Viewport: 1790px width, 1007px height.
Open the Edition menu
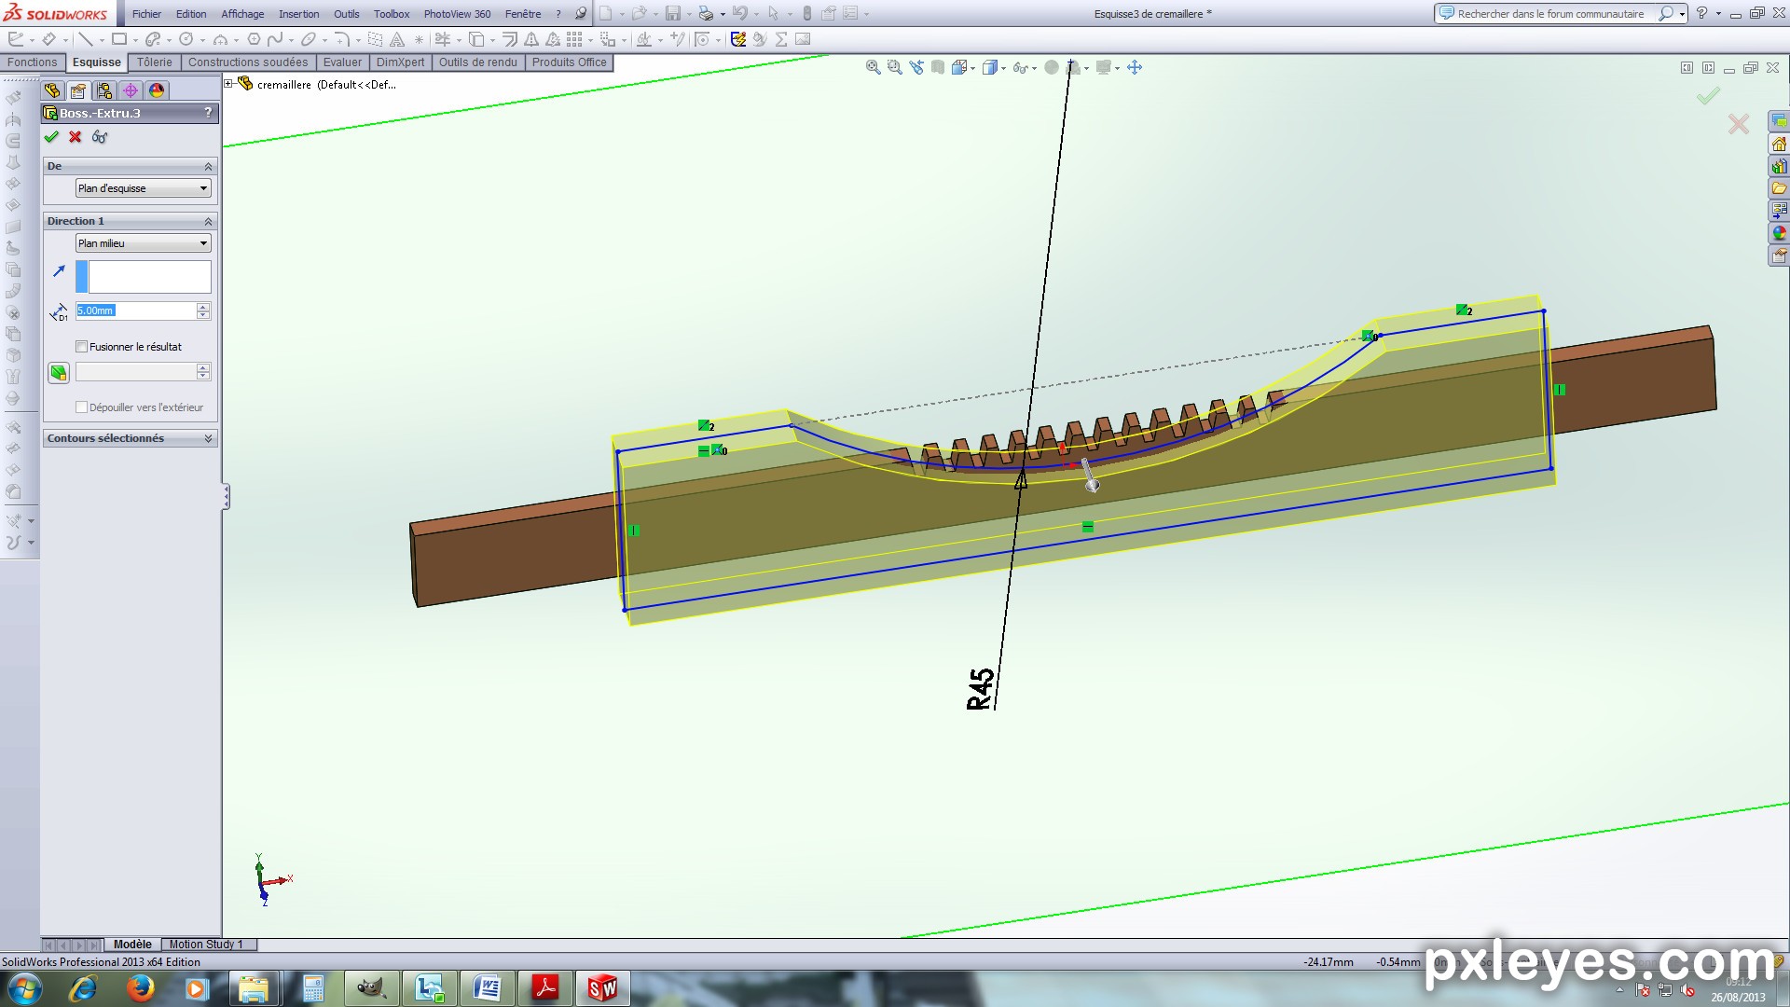point(191,14)
